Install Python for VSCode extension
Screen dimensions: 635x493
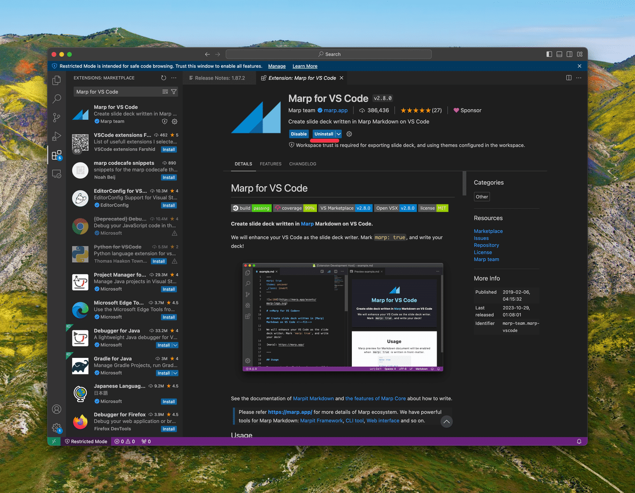159,261
